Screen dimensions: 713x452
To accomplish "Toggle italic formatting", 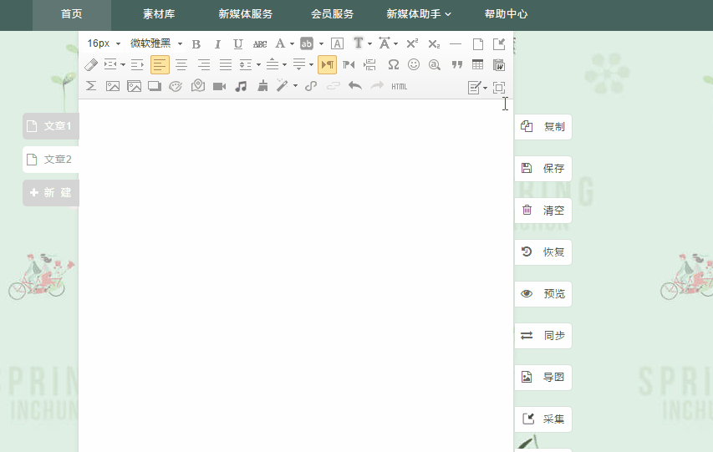I will pyautogui.click(x=217, y=44).
